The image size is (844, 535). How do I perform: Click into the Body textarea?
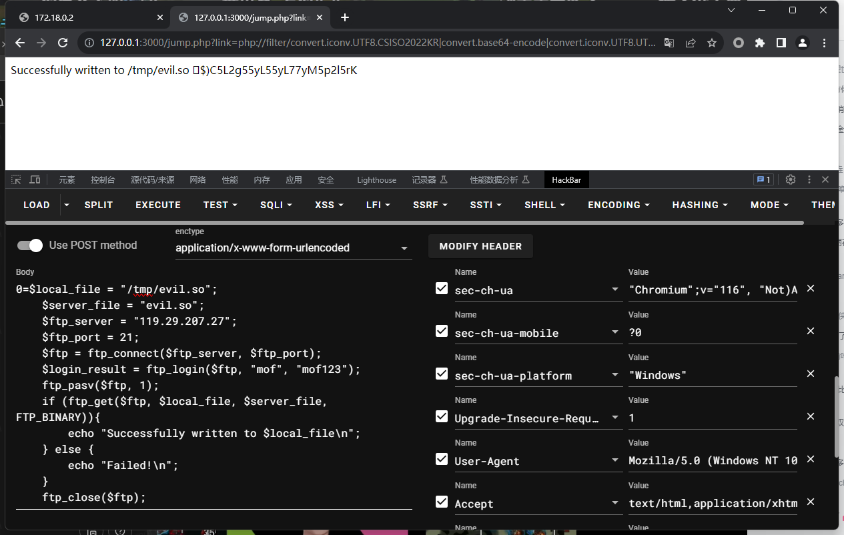coord(214,394)
